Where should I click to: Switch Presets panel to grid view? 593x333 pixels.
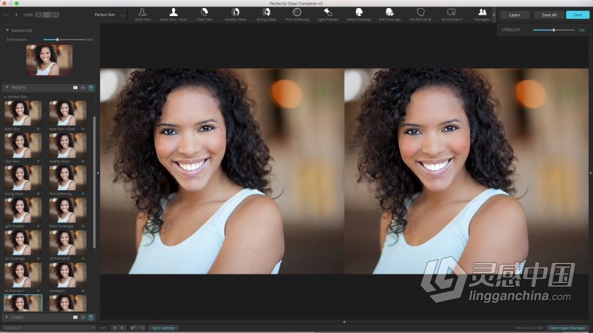(75, 88)
